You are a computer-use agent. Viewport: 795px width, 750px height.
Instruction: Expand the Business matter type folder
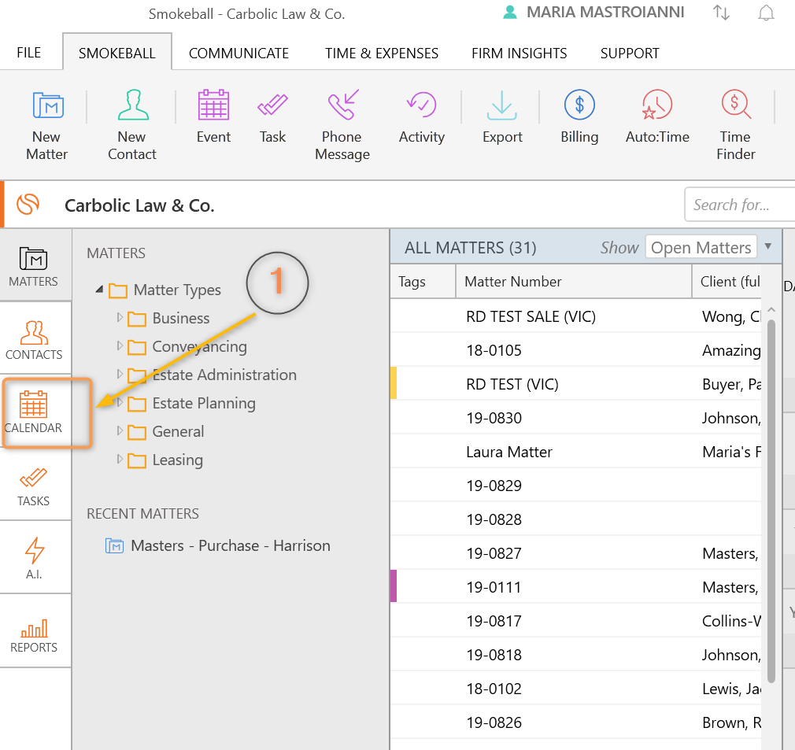pos(120,318)
